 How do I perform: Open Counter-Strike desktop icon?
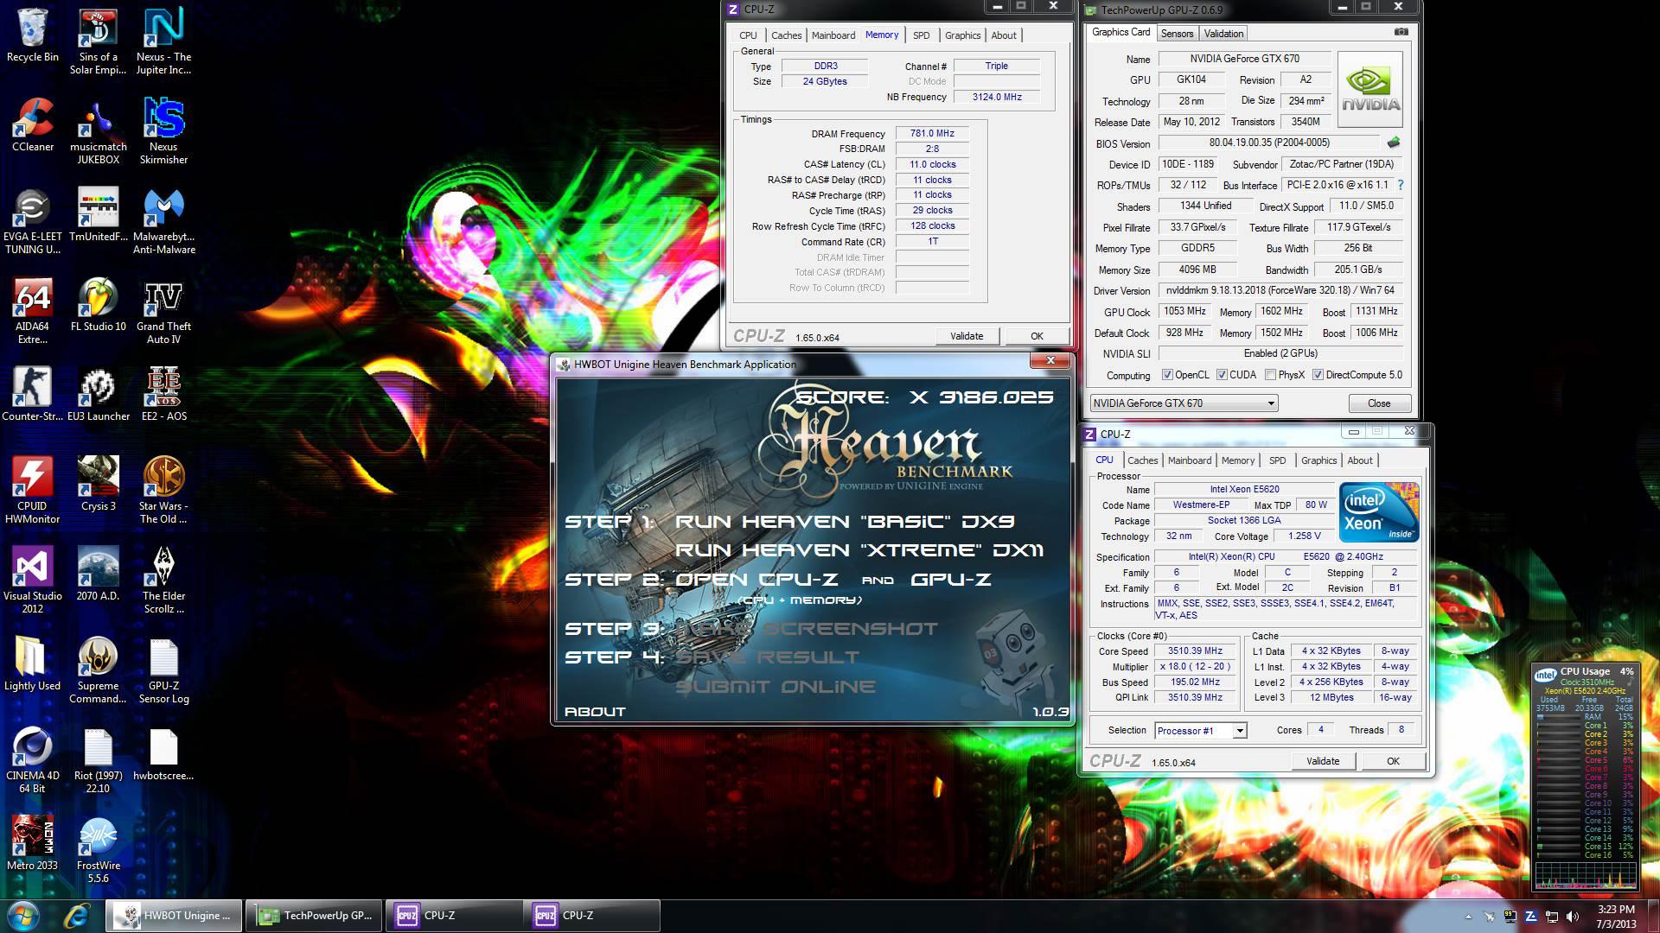pos(33,395)
